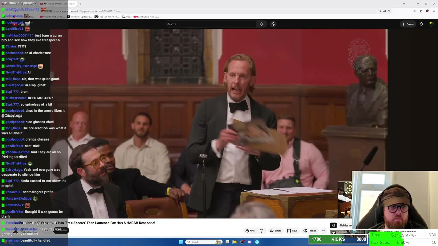Open a new browser tab
The width and height of the screenshot is (438, 246).
tap(80, 4)
